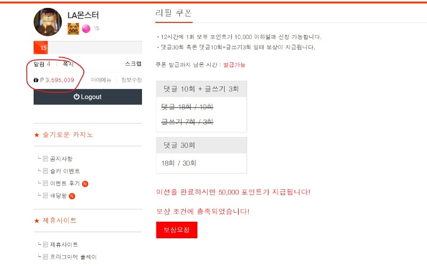The height and width of the screenshot is (266, 427).
Task: Click the level 15 progress bar
Action: tap(88, 47)
